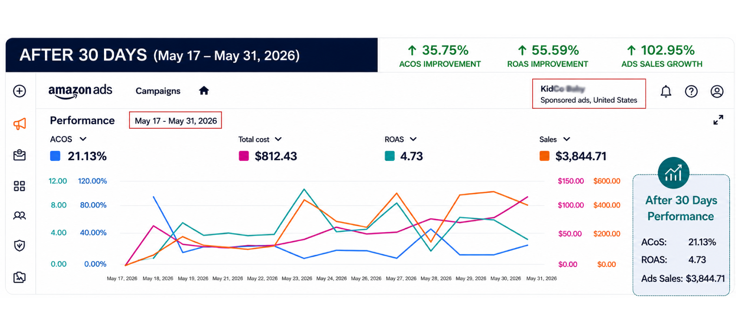Expand the ACOS metric dropdown
This screenshot has width=736, height=332.
click(83, 139)
